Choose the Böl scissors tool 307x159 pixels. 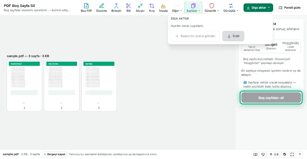[128, 8]
